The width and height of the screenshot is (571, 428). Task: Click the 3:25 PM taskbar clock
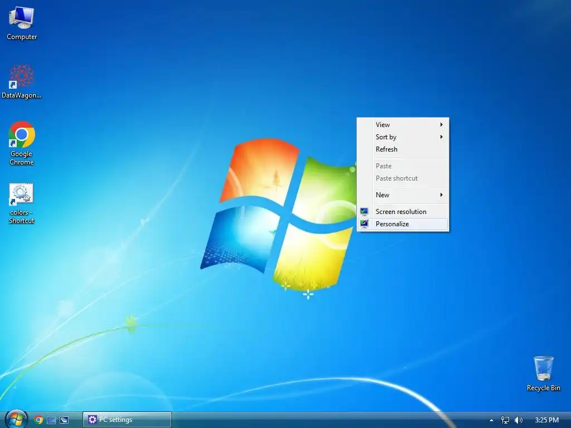(546, 420)
